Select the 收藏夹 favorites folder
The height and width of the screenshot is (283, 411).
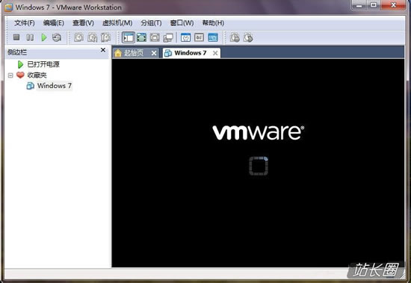pyautogui.click(x=37, y=75)
